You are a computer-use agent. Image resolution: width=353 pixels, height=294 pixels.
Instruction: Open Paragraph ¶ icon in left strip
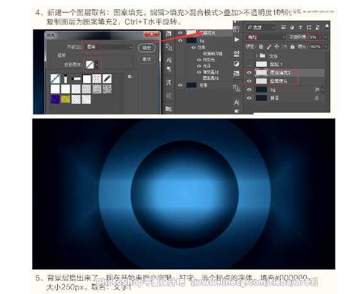[x=169, y=69]
